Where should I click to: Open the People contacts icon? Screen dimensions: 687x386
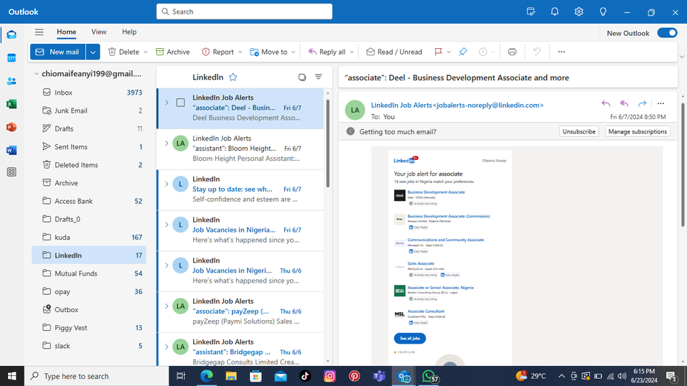(11, 81)
